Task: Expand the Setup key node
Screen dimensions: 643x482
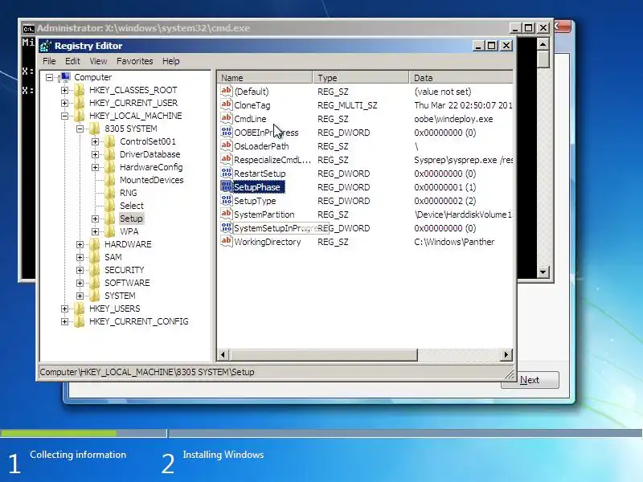Action: (x=95, y=219)
